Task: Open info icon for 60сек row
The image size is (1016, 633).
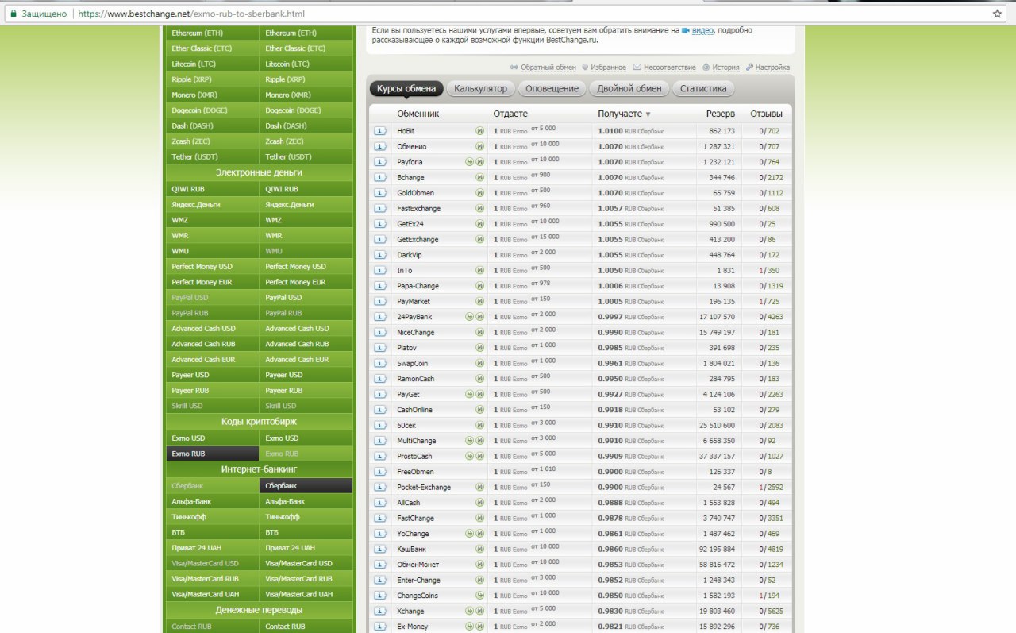Action: pyautogui.click(x=380, y=426)
